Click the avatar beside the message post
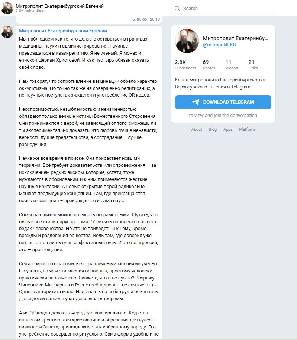This screenshot has height=340, width=297. pyautogui.click(x=7, y=32)
